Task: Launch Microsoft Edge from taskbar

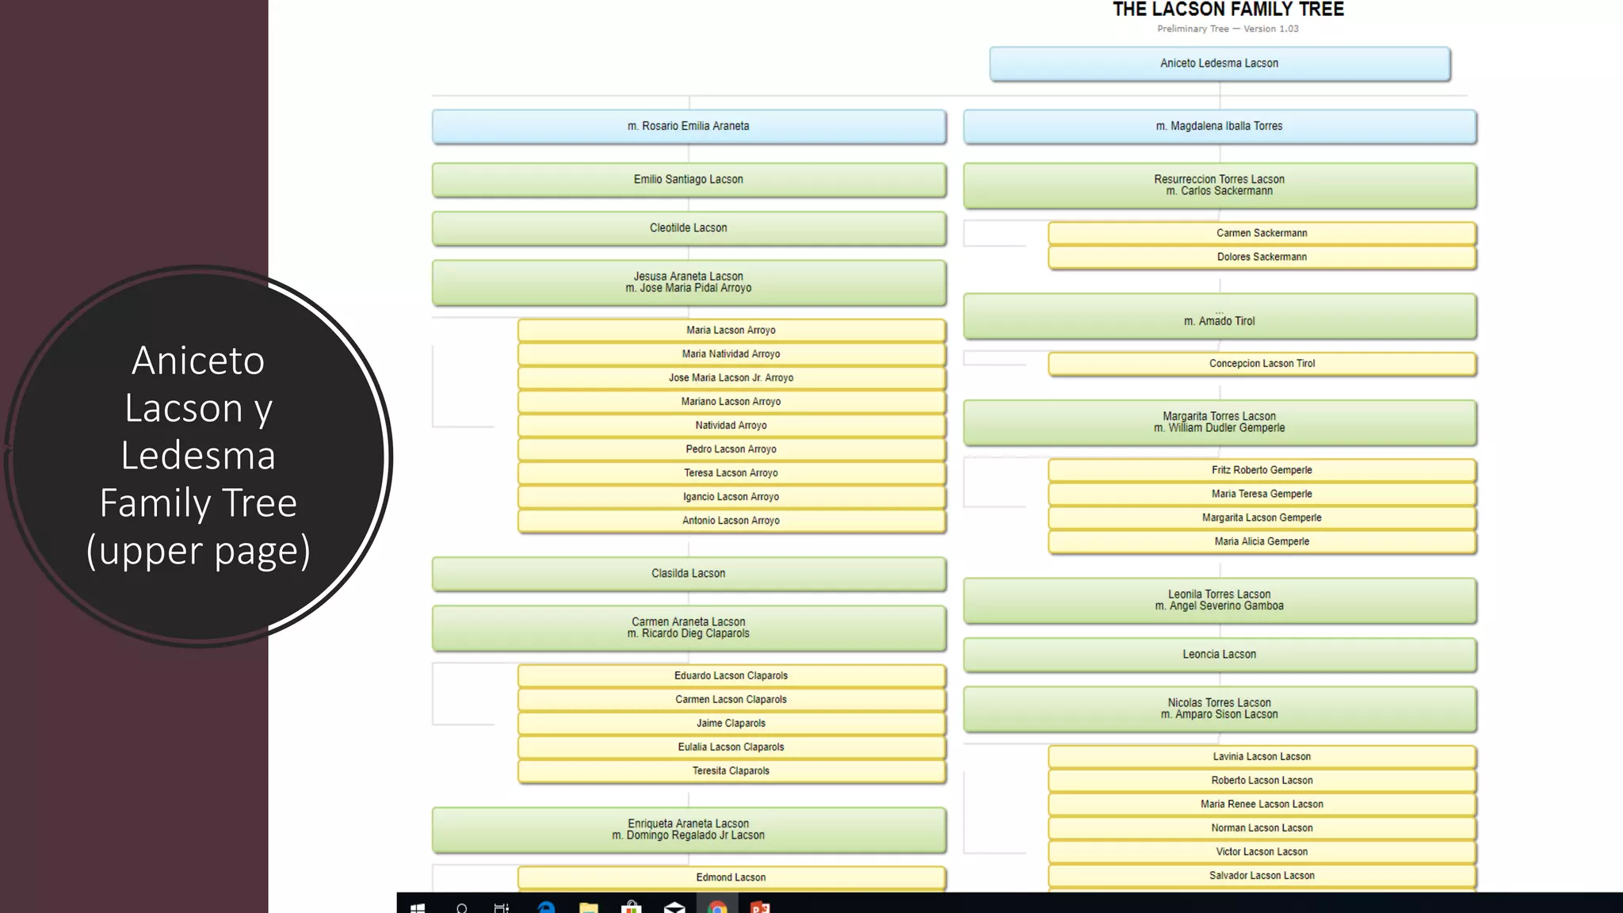Action: (546, 907)
